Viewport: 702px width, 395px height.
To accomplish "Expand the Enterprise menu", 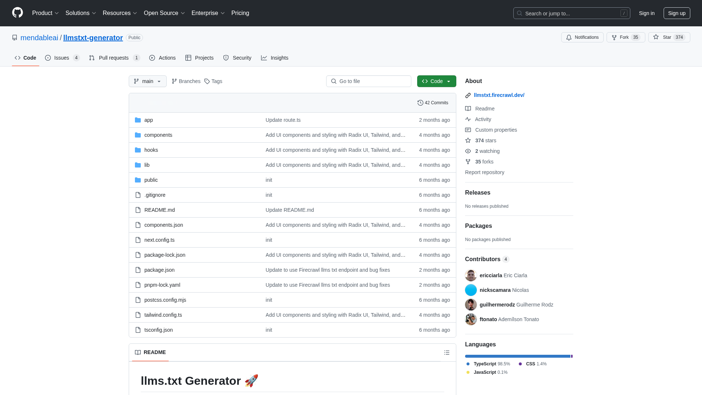I will [208, 13].
